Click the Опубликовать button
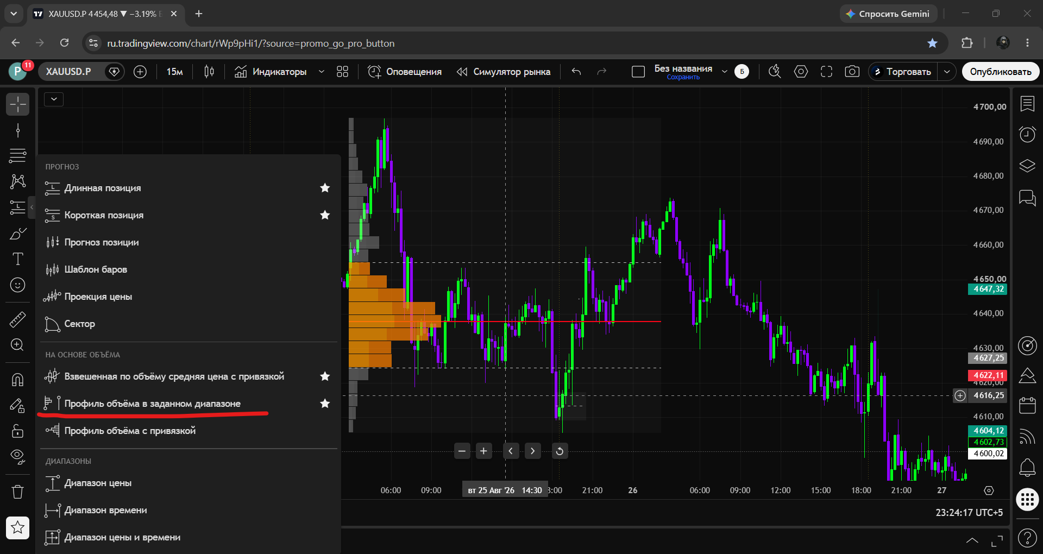Viewport: 1043px width, 554px height. point(1001,72)
